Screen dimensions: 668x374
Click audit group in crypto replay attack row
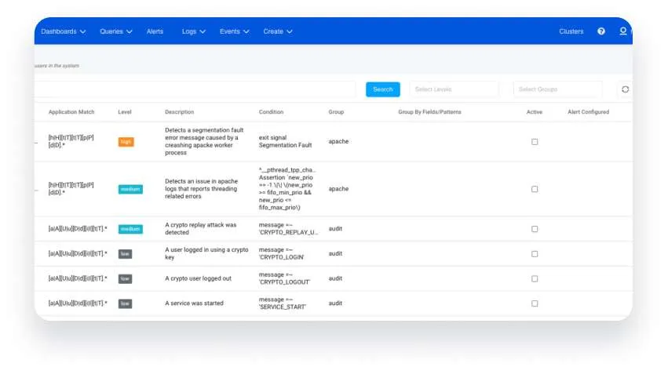pyautogui.click(x=335, y=228)
